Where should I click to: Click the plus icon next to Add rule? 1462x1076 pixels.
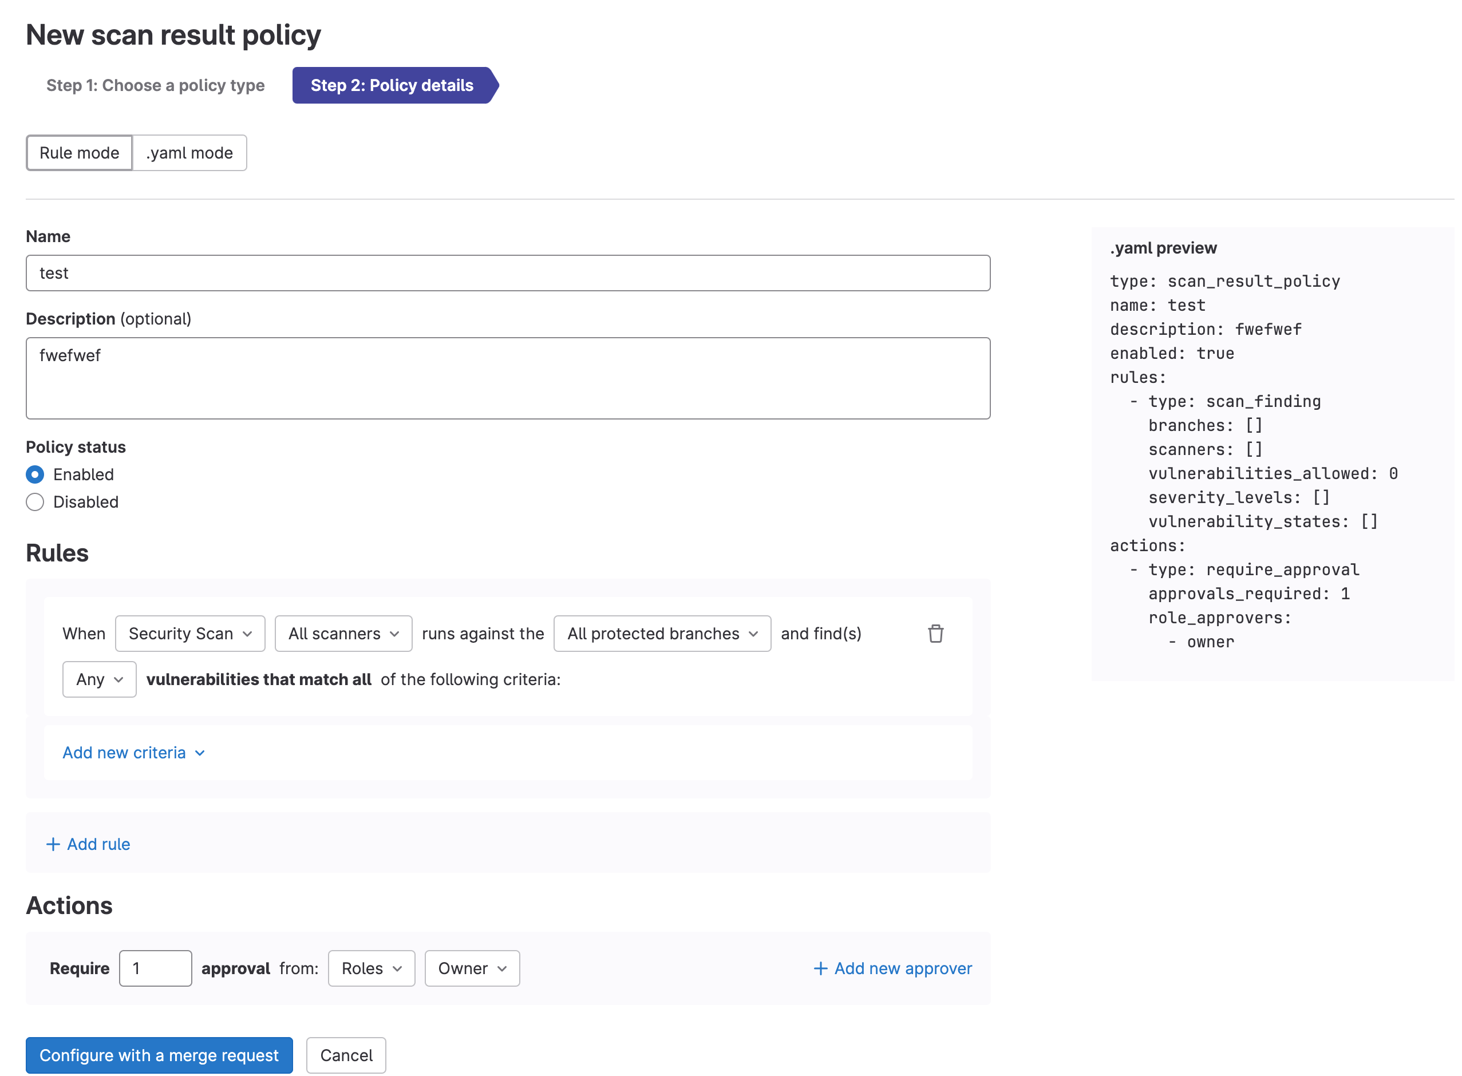pyautogui.click(x=53, y=844)
